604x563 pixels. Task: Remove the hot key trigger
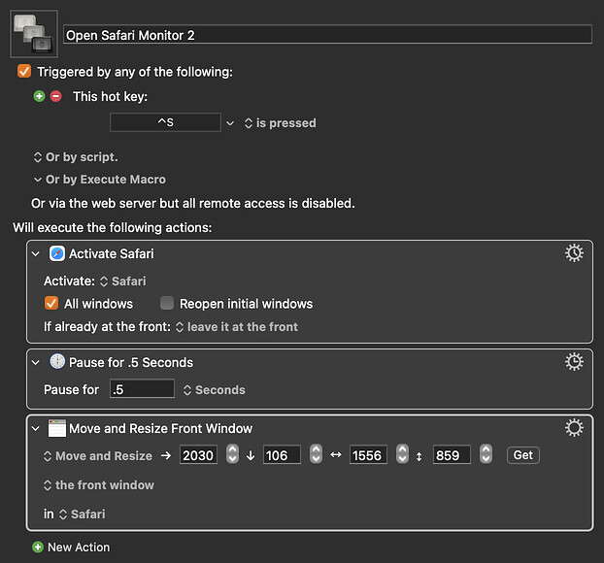tap(56, 96)
